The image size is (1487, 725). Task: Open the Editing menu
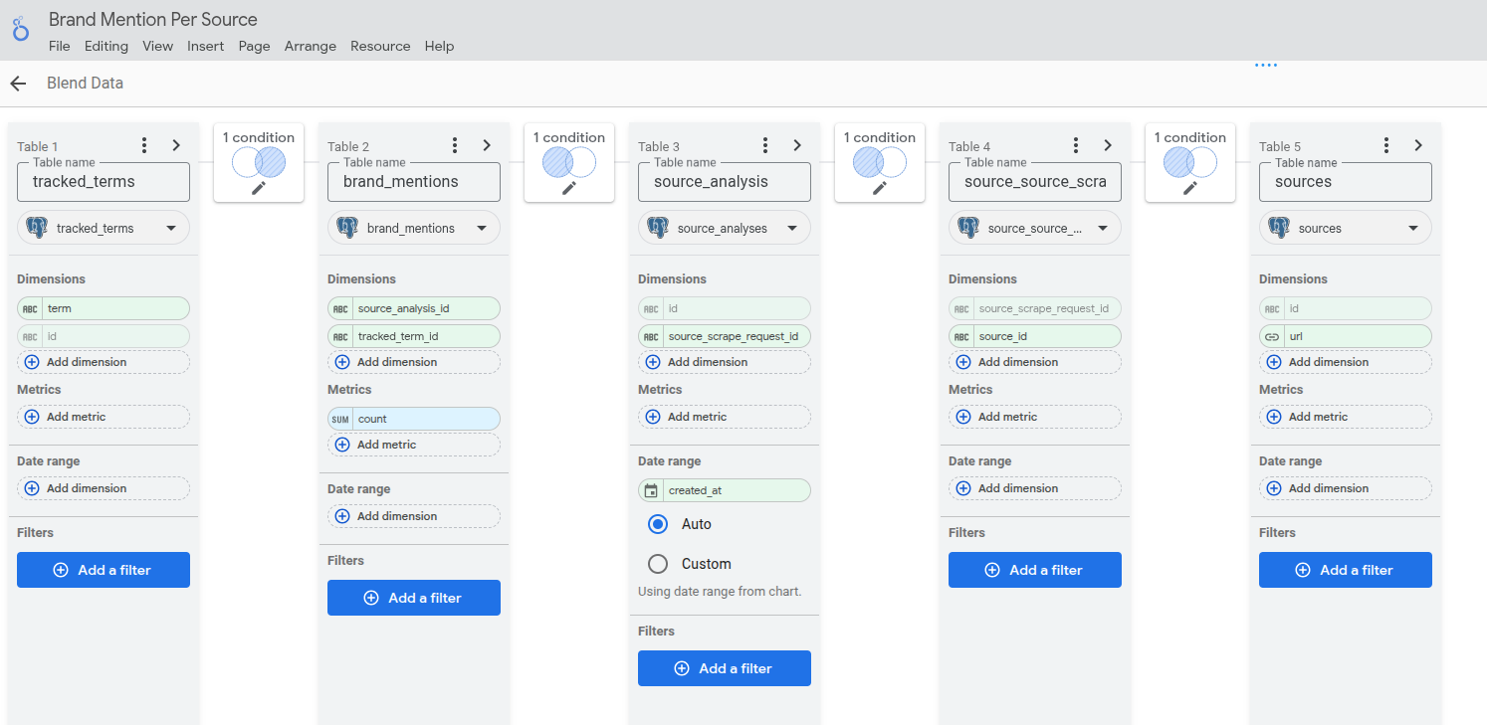106,46
